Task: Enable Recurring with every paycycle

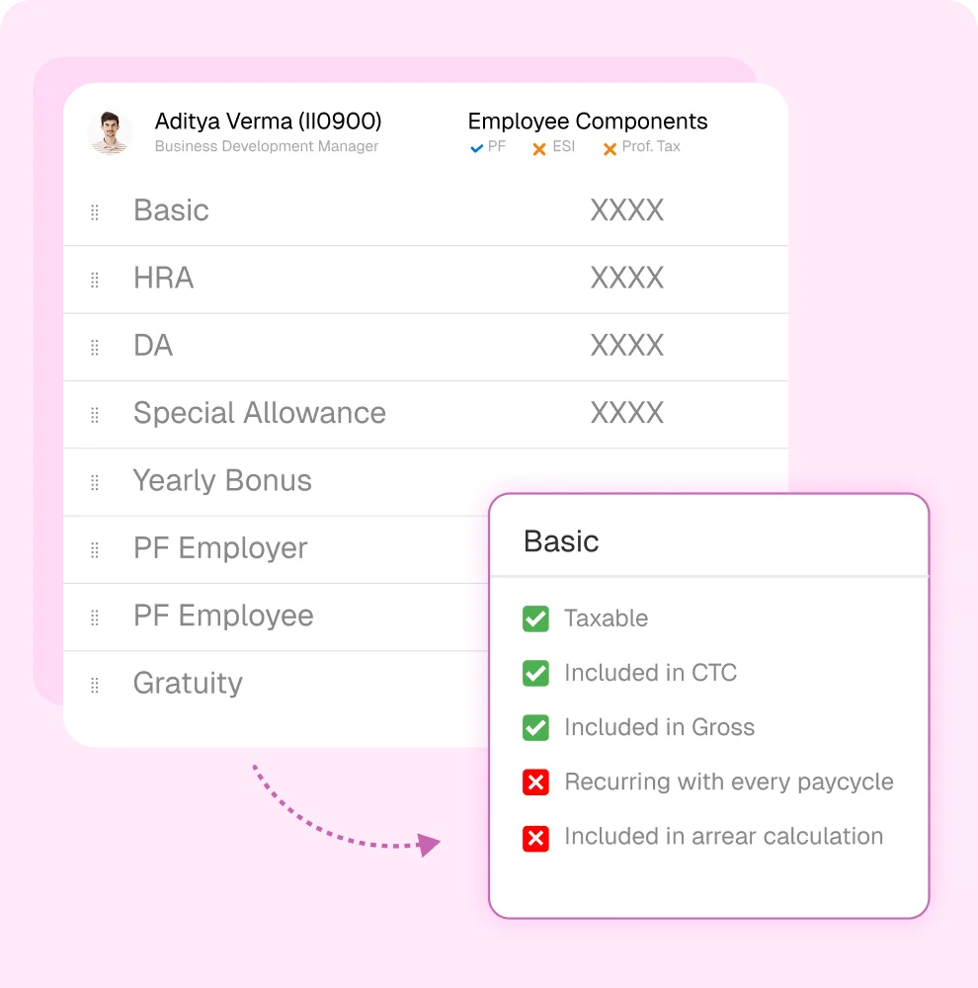Action: tap(535, 782)
